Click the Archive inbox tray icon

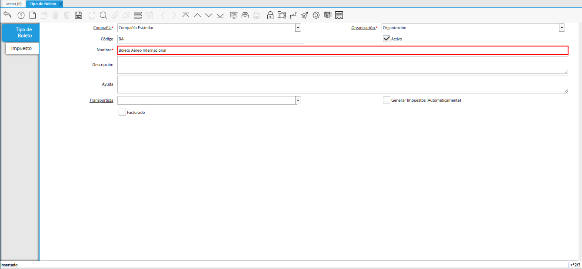tap(245, 15)
